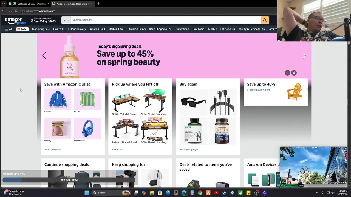
Task: Expand the Medical Care menu
Action: [x=117, y=29]
